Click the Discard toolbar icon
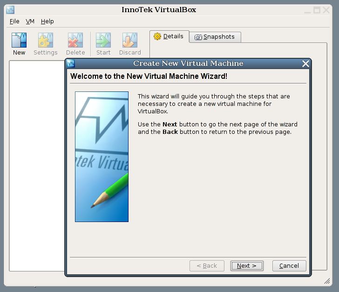This screenshot has height=292, width=339. 130,40
